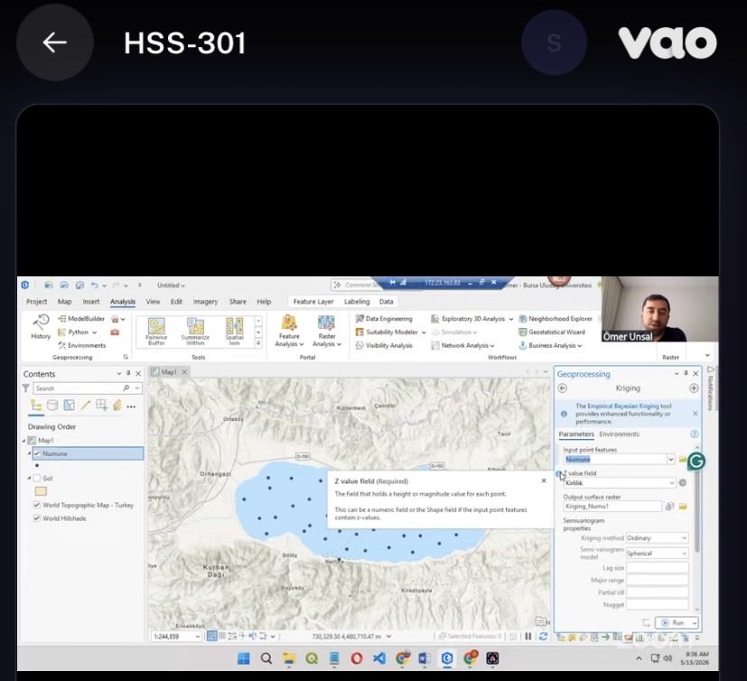Open Exploratory 3D Analysis dropdown
The height and width of the screenshot is (681, 747).
pyautogui.click(x=510, y=319)
